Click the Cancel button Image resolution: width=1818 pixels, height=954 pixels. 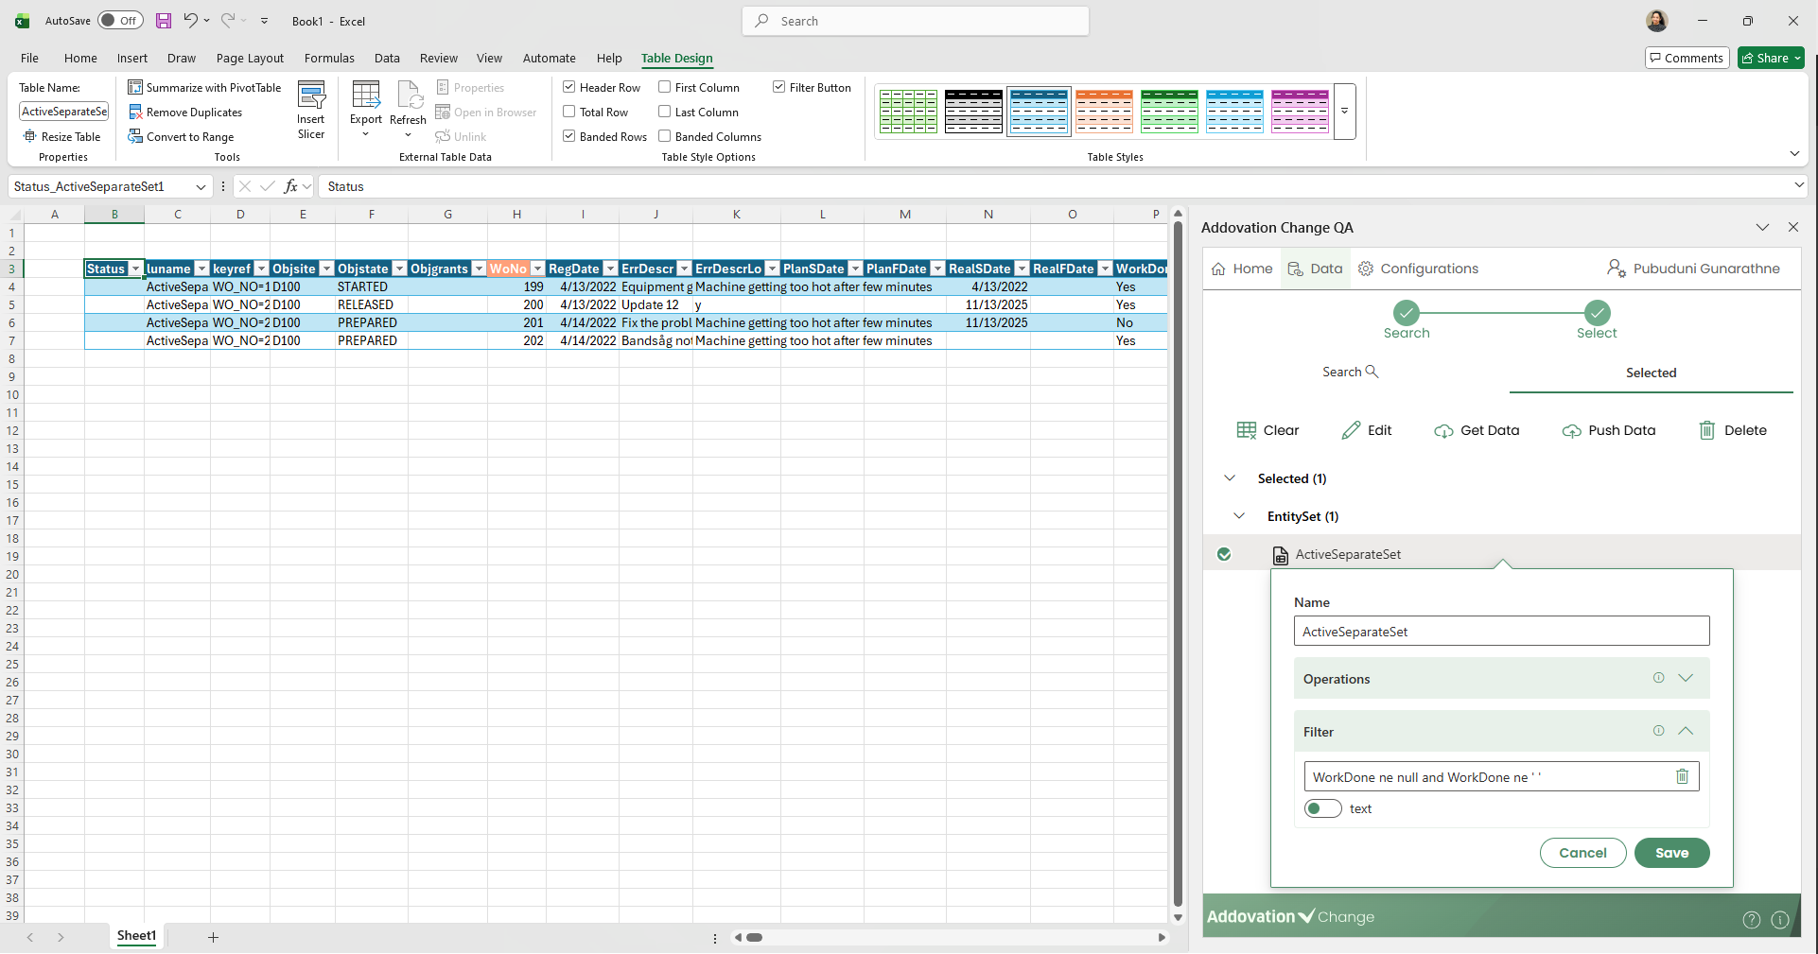(1582, 853)
